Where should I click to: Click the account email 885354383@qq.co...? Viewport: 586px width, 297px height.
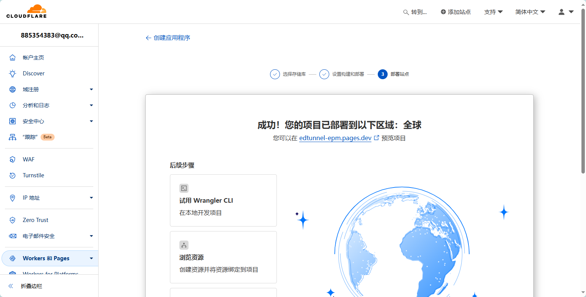pos(52,35)
